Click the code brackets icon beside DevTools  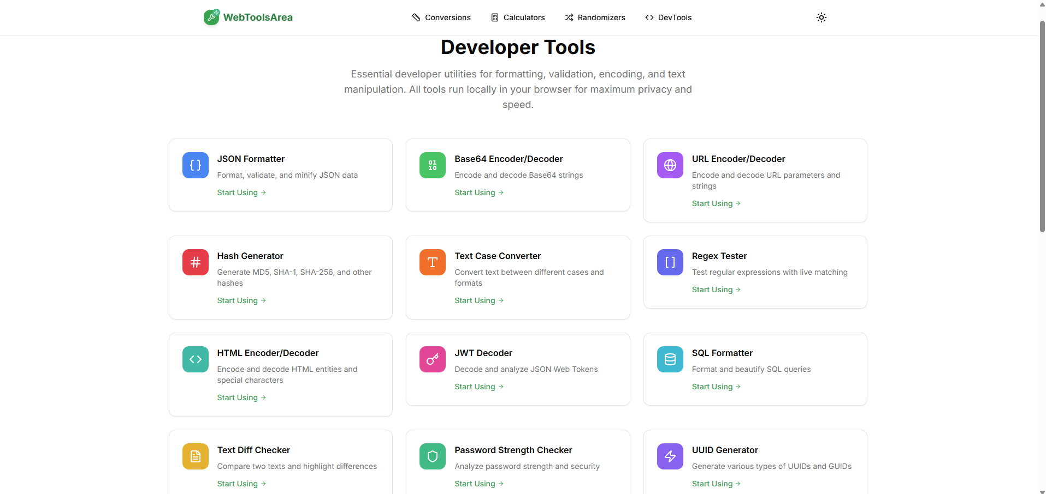(649, 17)
